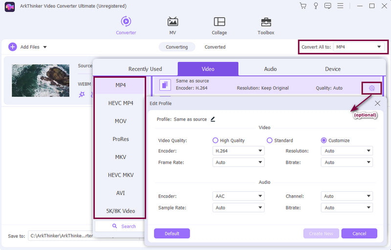Open the Collage module

click(x=219, y=25)
